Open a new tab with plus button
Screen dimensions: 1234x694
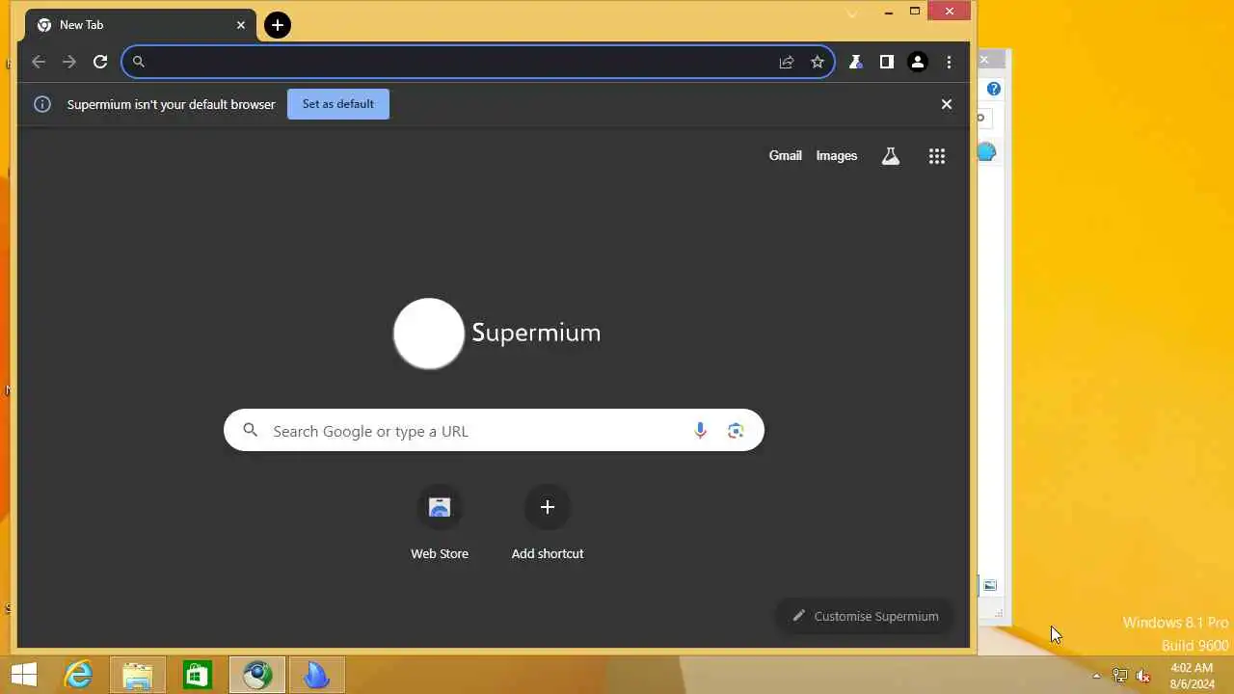pos(278,25)
